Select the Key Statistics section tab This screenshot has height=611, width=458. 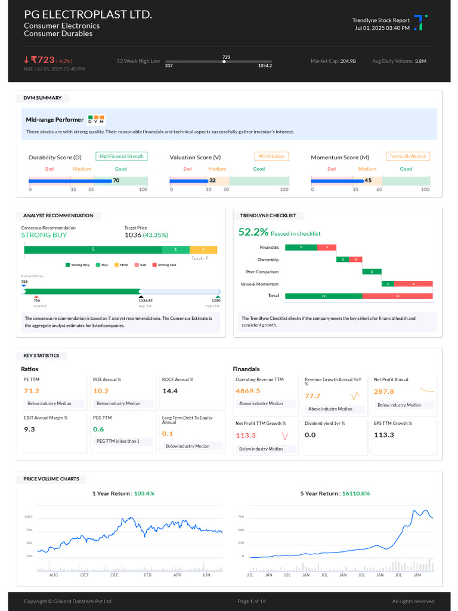(41, 356)
